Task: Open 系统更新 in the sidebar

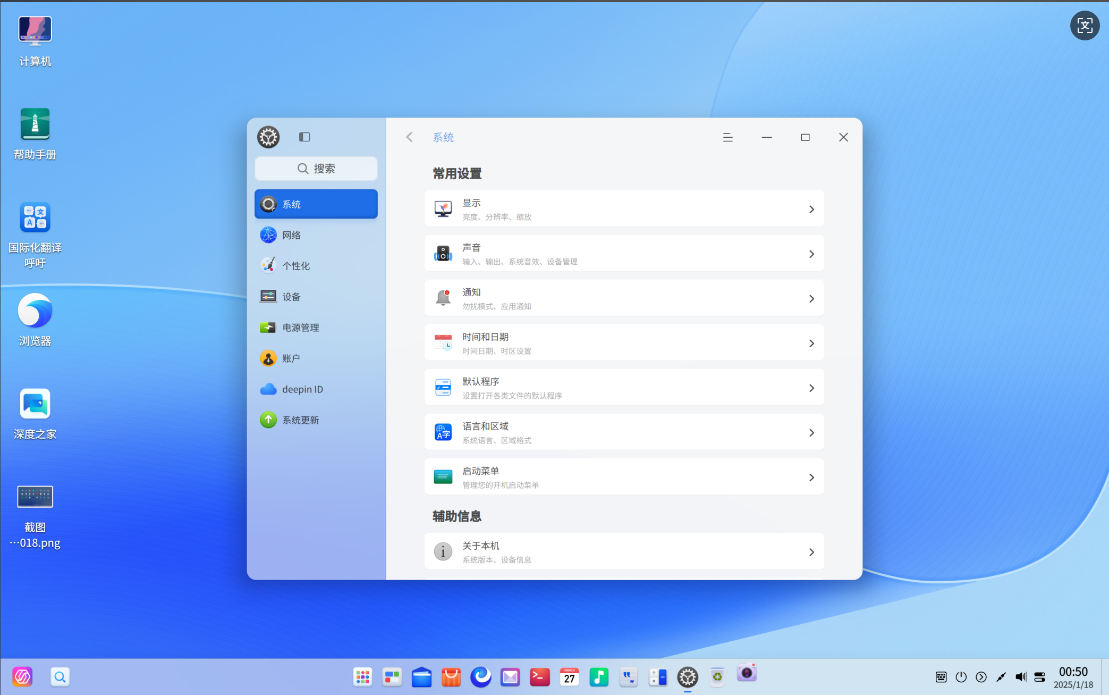Action: (x=316, y=420)
